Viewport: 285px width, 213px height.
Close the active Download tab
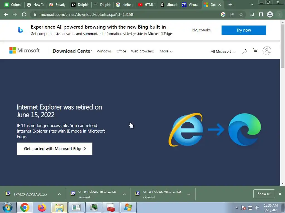tap(220, 5)
